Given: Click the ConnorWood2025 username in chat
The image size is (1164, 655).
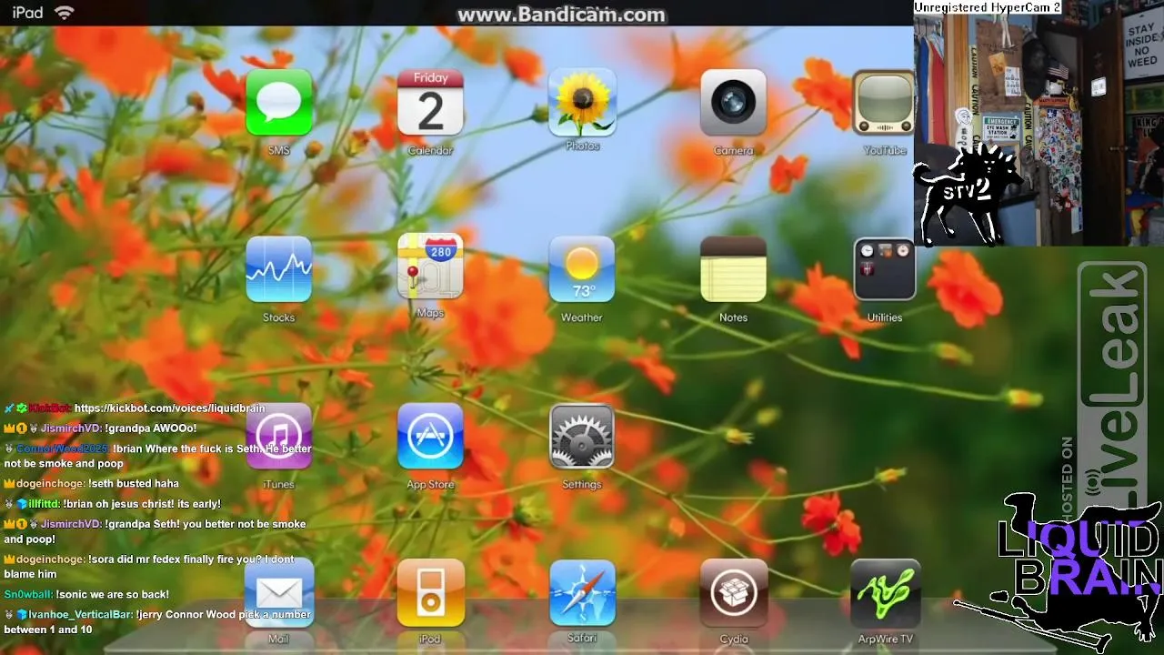Looking at the screenshot, I should 63,448.
